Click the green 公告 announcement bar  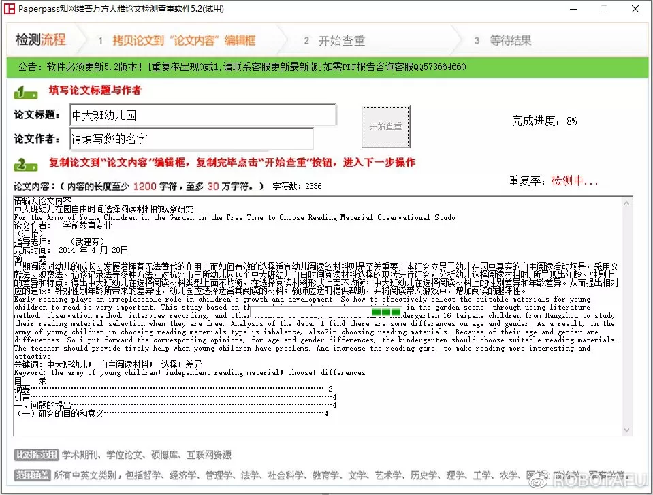tap(326, 67)
